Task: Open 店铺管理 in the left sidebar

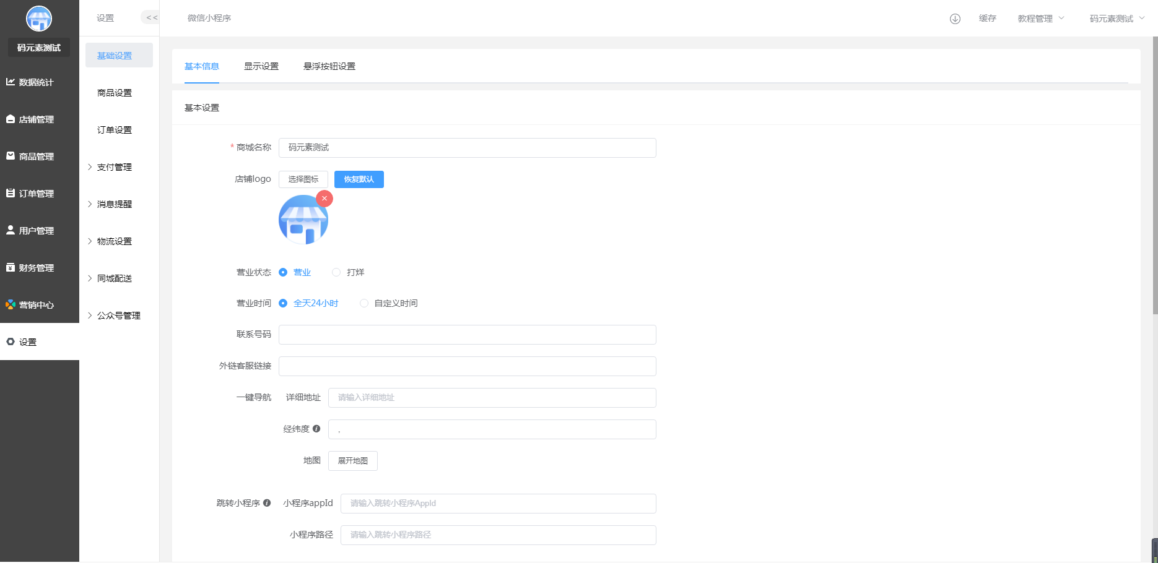Action: 40,119
